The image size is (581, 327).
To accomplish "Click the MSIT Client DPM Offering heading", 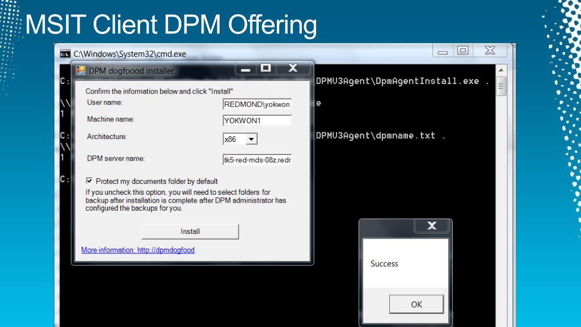I will [x=171, y=24].
